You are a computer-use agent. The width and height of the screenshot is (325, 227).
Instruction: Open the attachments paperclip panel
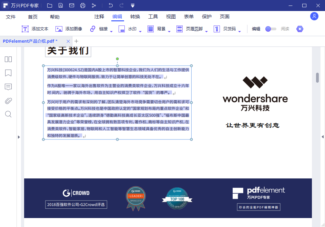tap(8, 101)
